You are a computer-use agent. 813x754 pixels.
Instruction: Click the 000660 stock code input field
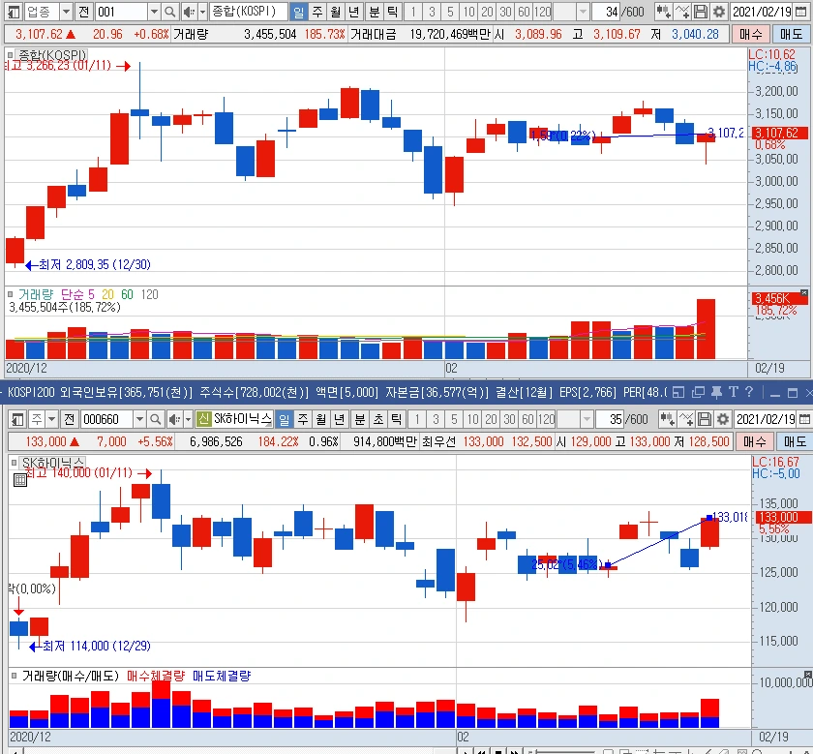point(107,419)
